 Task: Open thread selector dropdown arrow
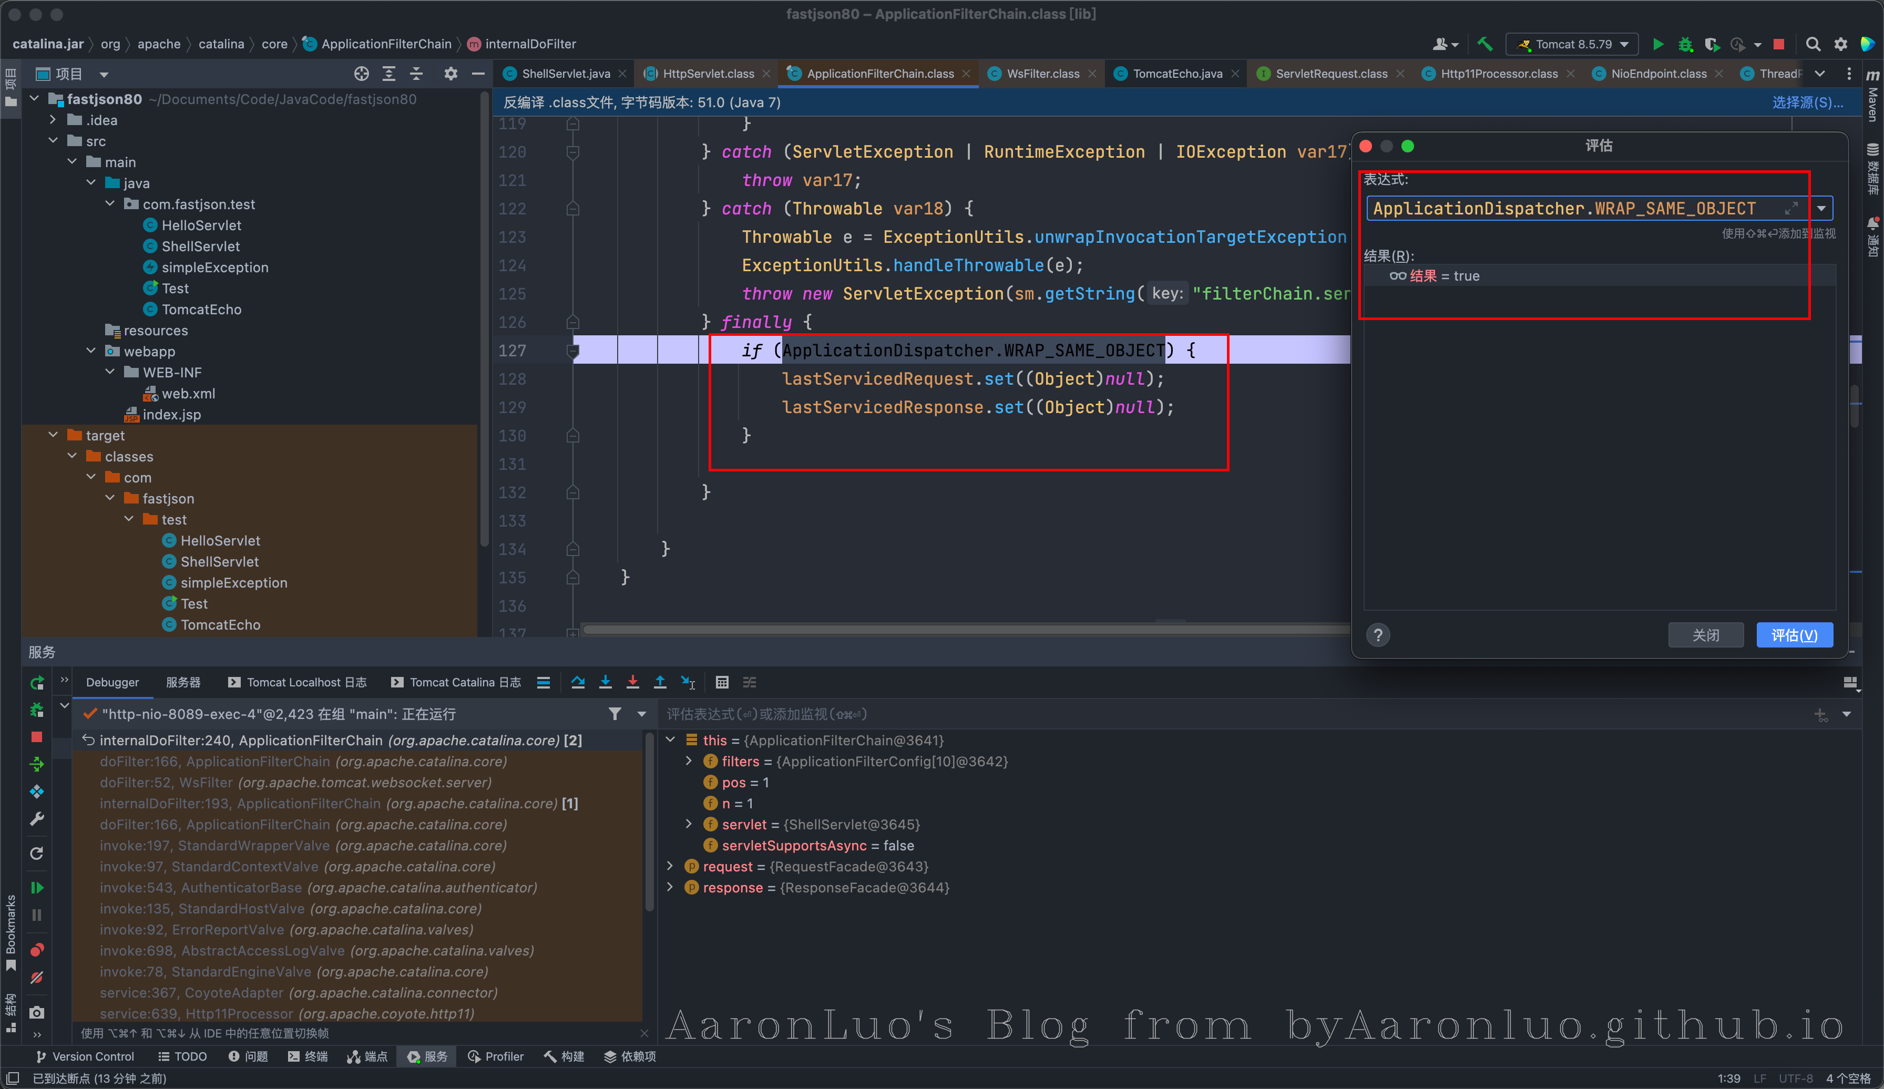pos(641,714)
